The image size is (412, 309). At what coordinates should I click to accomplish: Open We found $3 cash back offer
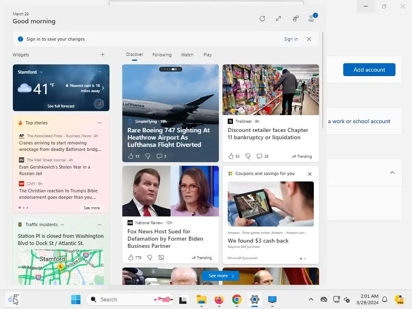click(258, 241)
